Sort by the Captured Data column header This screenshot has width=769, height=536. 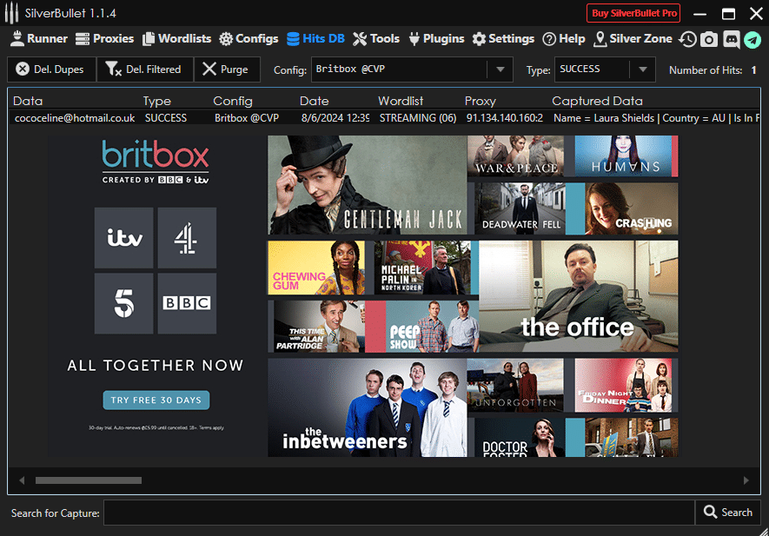click(x=597, y=101)
